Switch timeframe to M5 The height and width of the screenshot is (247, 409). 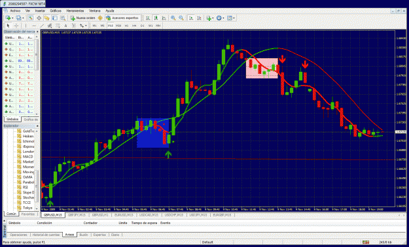pyautogui.click(x=103, y=25)
